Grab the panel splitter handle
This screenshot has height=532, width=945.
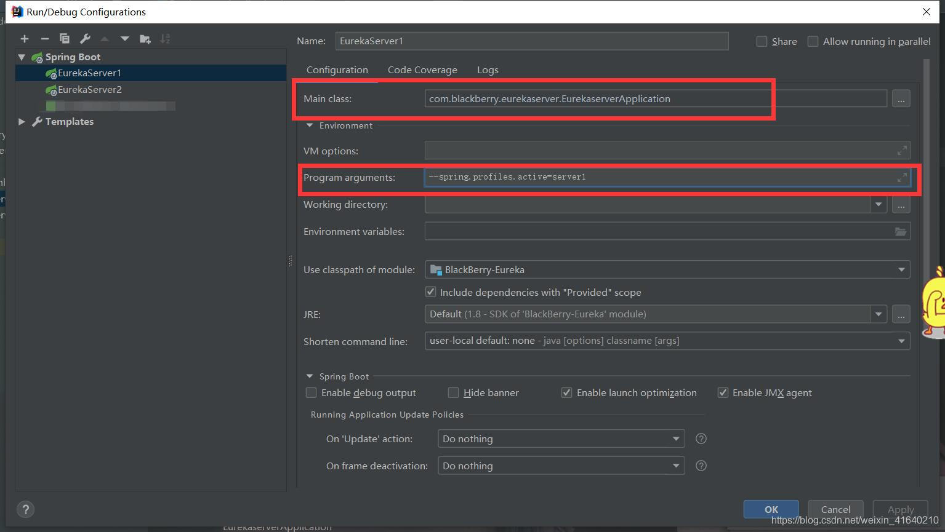point(290,261)
